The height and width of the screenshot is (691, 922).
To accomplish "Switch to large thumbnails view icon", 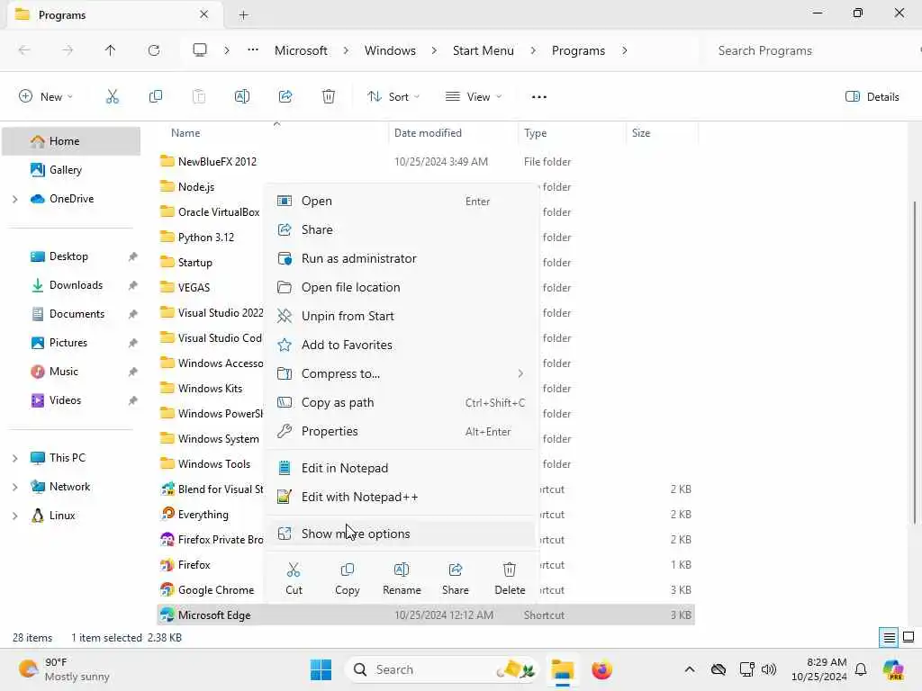I will tap(908, 638).
